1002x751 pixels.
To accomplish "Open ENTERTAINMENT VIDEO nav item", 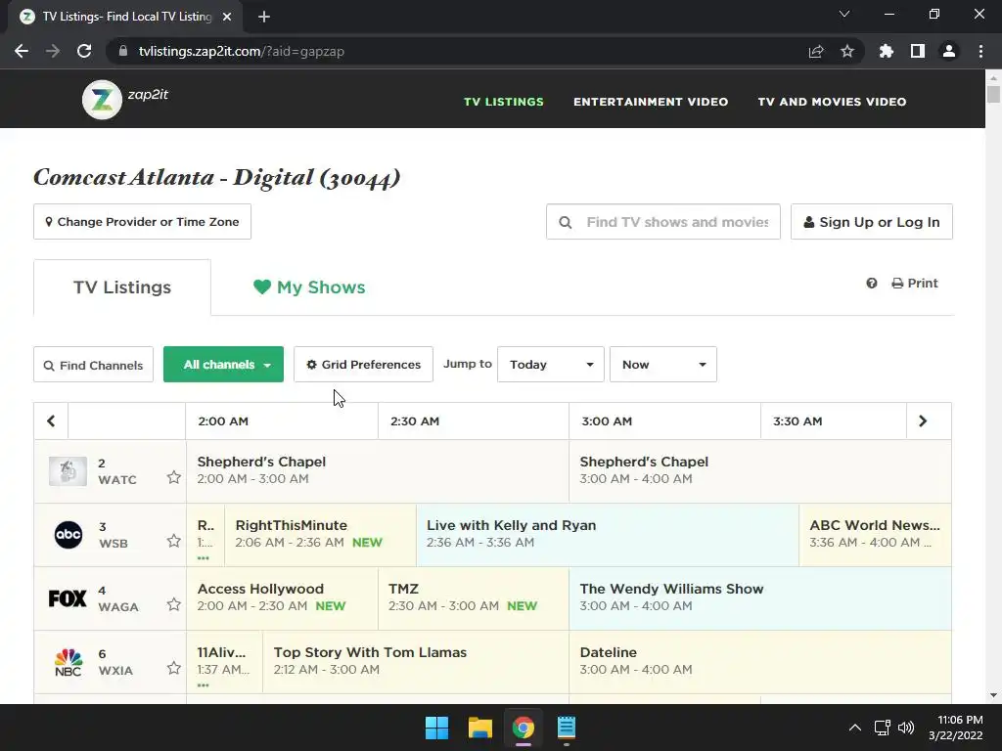I will point(651,102).
